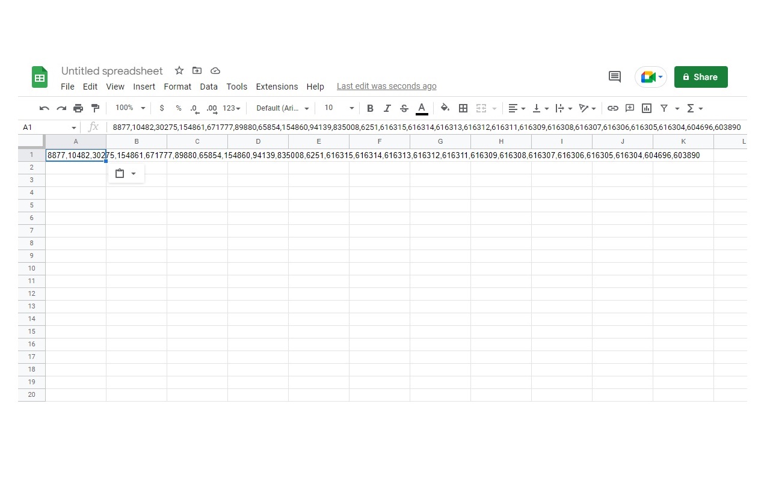Open 'Last edit was seconds ago' history link
770x481 pixels.
[x=387, y=87]
